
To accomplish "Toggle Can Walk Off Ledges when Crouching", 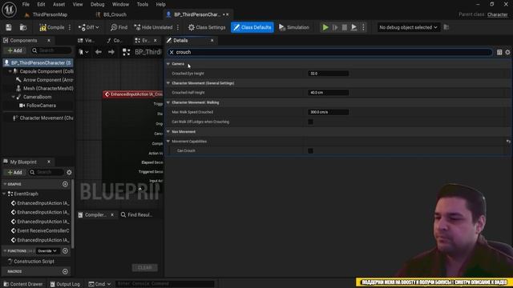I will pyautogui.click(x=310, y=122).
